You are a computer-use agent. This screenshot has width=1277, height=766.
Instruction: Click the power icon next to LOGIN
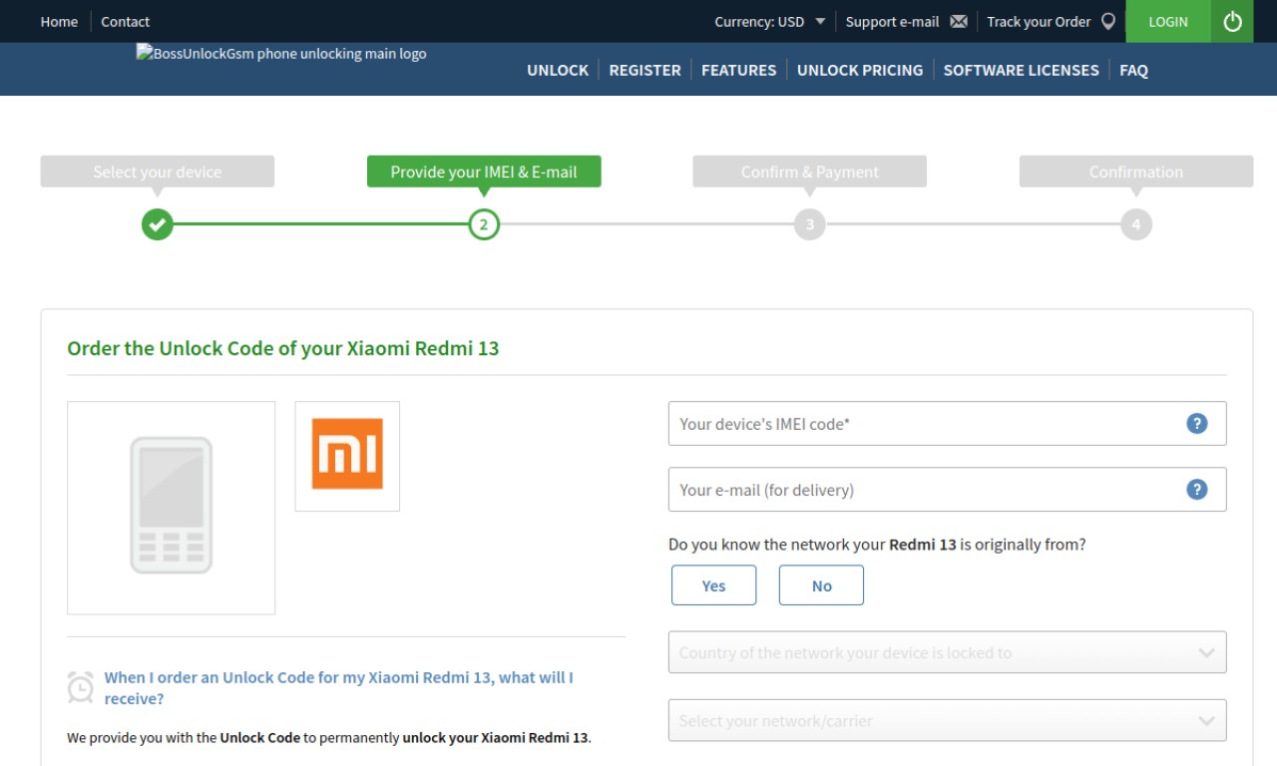tap(1232, 21)
